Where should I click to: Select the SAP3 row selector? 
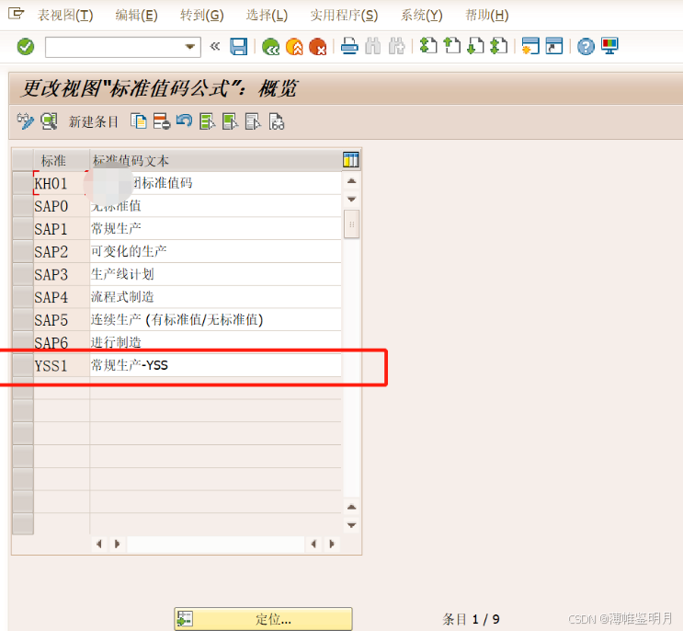pos(23,274)
